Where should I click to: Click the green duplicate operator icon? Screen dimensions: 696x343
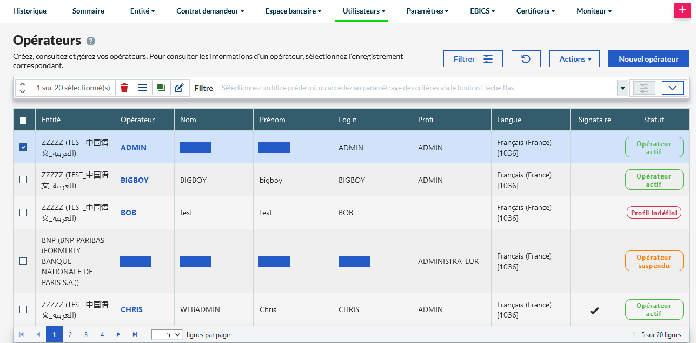point(161,88)
